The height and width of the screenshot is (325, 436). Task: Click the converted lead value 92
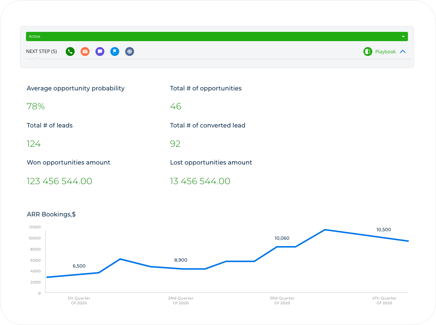tap(175, 144)
